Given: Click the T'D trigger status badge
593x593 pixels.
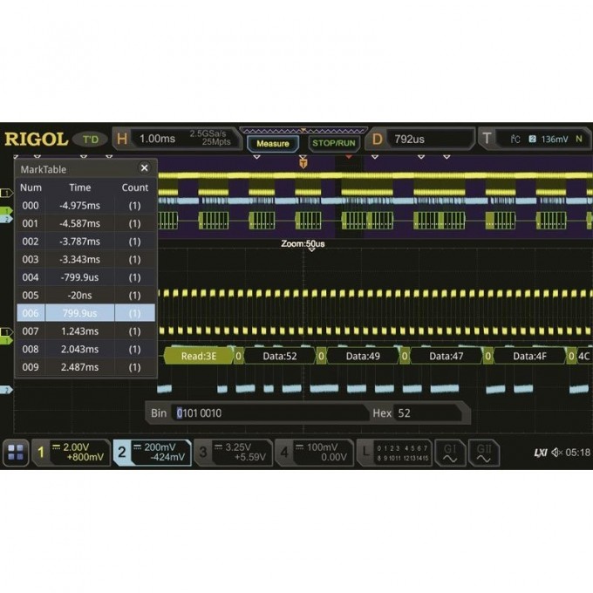Looking at the screenshot, I should (90, 139).
